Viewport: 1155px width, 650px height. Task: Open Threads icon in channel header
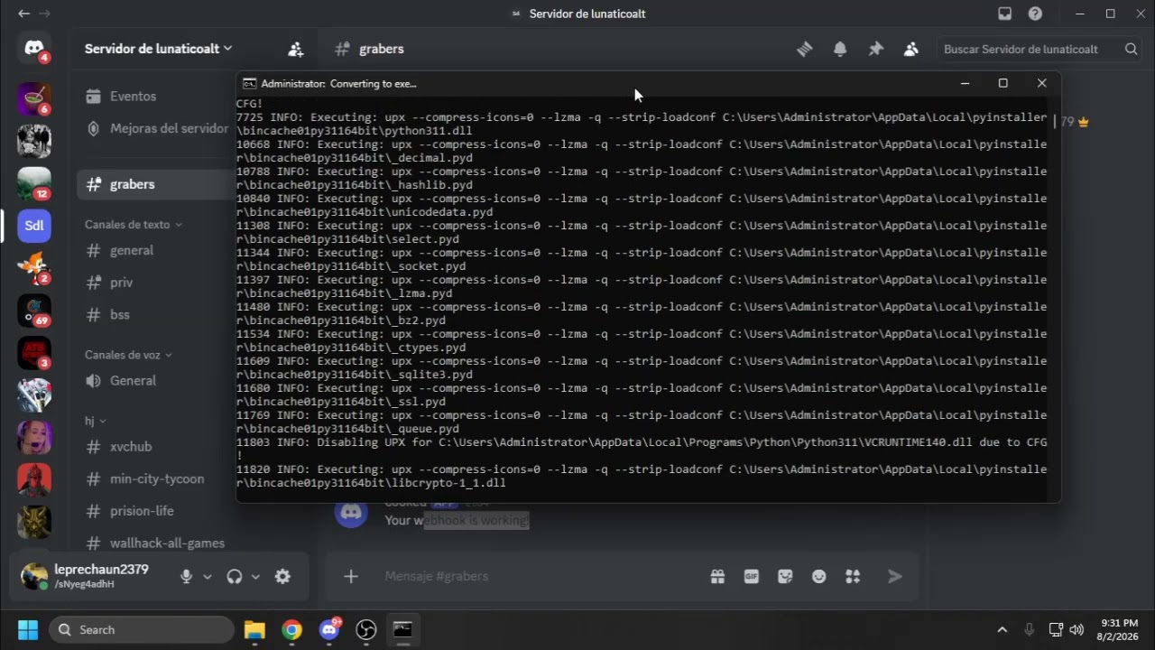point(805,49)
